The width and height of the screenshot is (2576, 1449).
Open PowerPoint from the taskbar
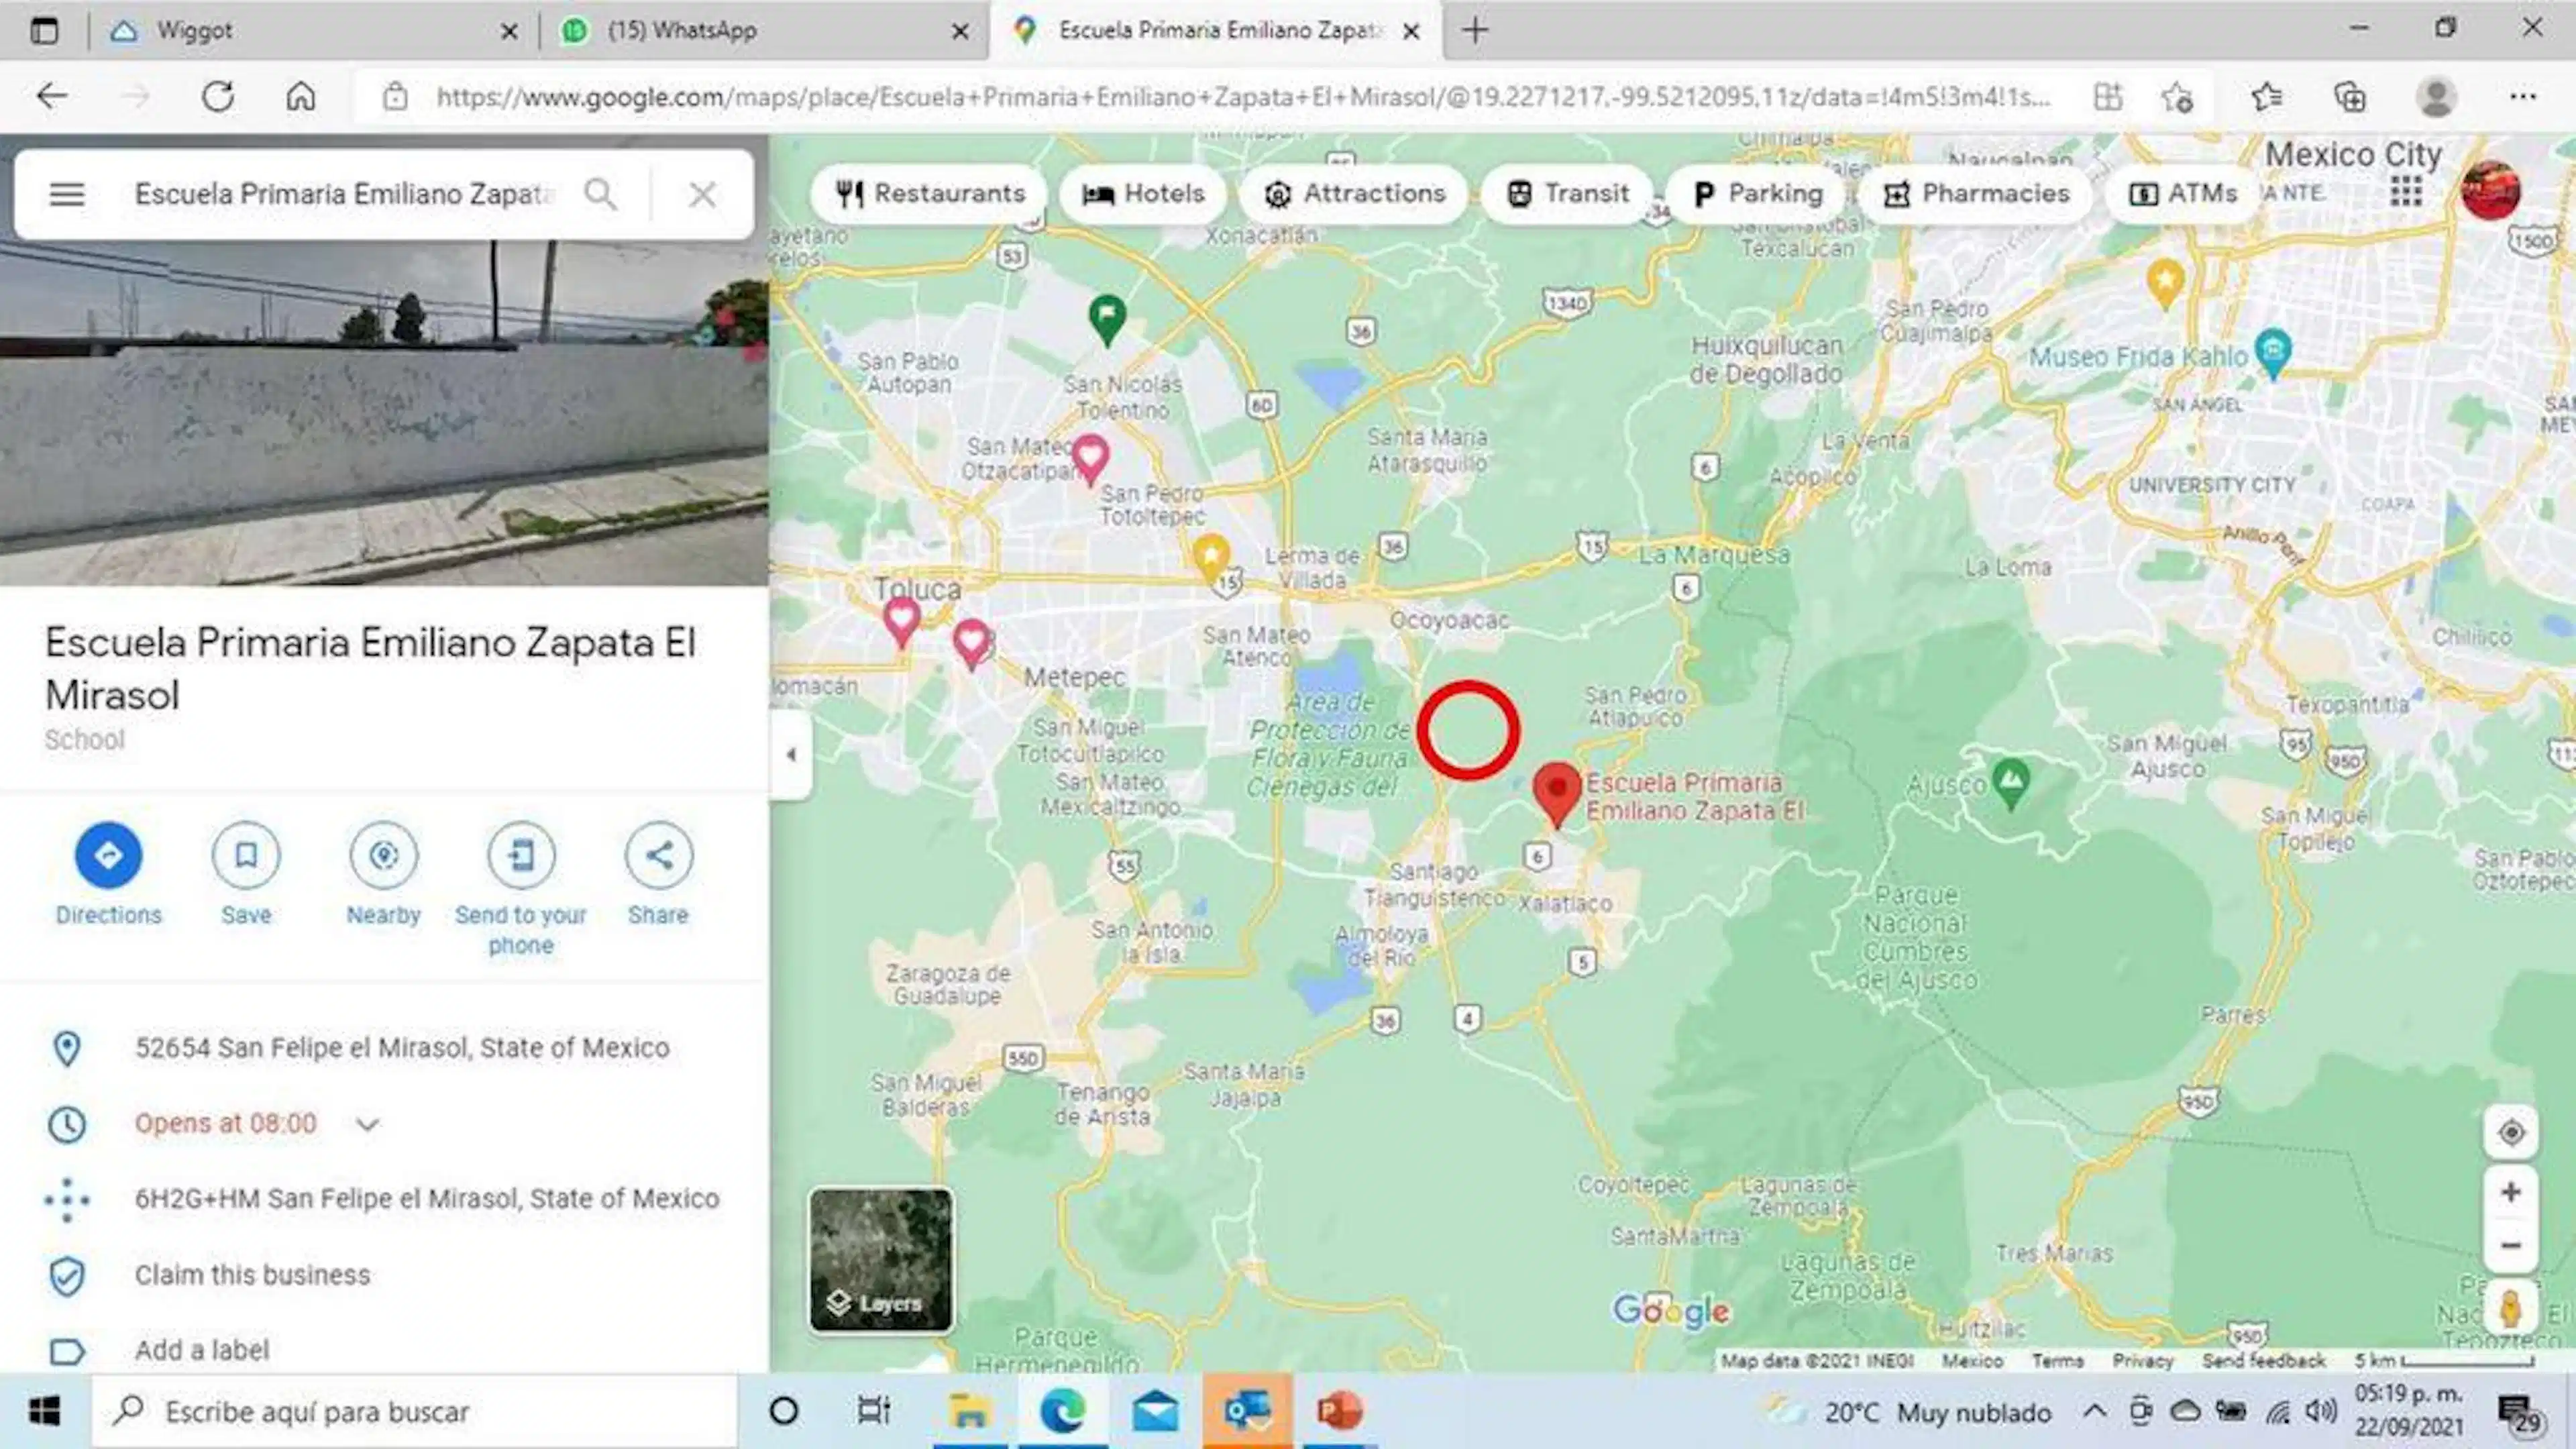click(x=1339, y=1412)
